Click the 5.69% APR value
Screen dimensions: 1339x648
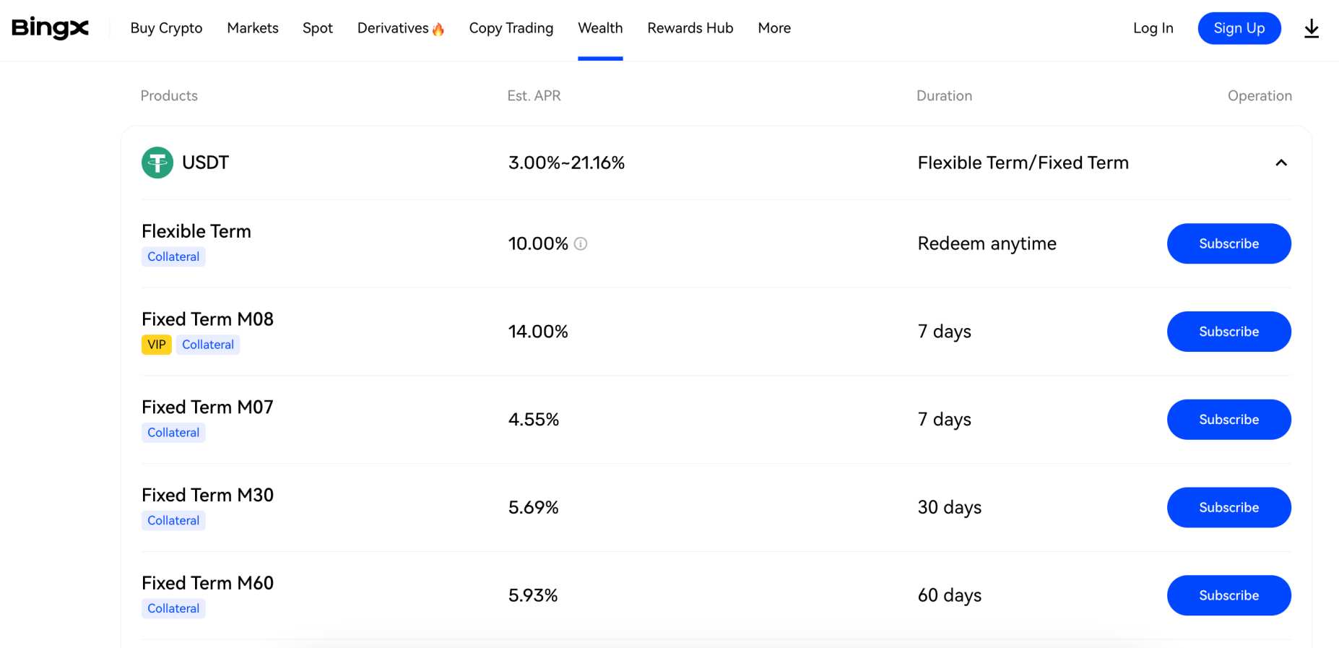[534, 508]
